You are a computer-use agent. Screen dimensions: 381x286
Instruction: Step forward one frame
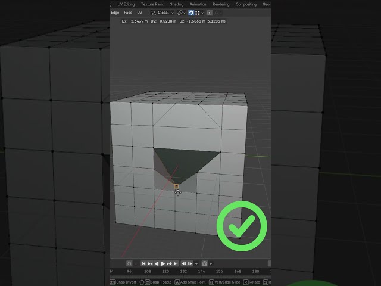pyautogui.click(x=190, y=263)
